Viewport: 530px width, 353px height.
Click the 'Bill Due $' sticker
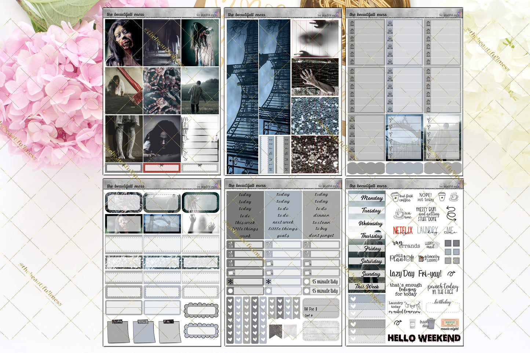point(321,308)
